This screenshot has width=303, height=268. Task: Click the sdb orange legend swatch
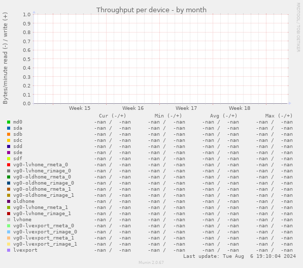9,134
